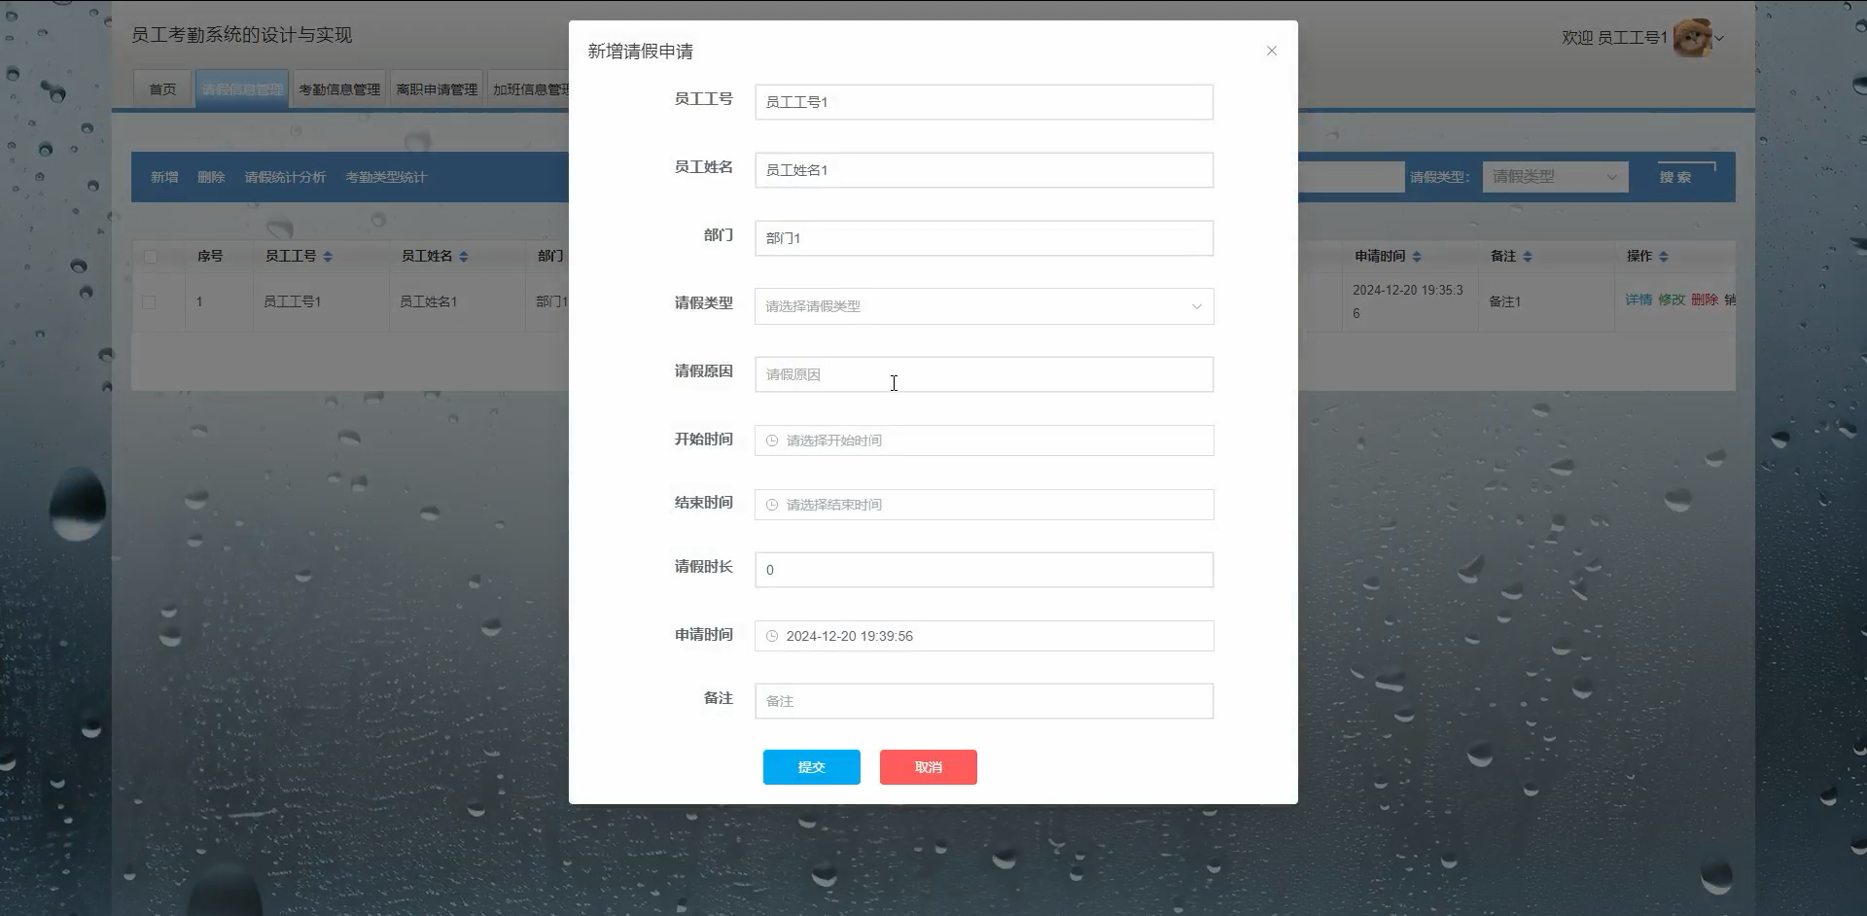Submit the form via the 提交 button
The image size is (1867, 916).
point(811,766)
